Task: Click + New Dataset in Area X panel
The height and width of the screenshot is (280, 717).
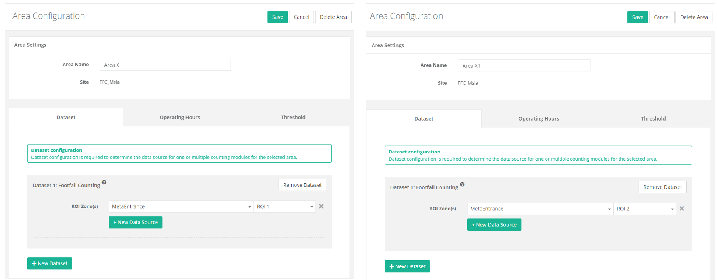Action: (x=50, y=263)
